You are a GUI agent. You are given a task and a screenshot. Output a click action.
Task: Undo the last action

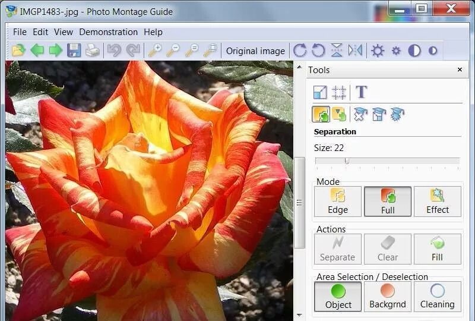click(x=114, y=51)
